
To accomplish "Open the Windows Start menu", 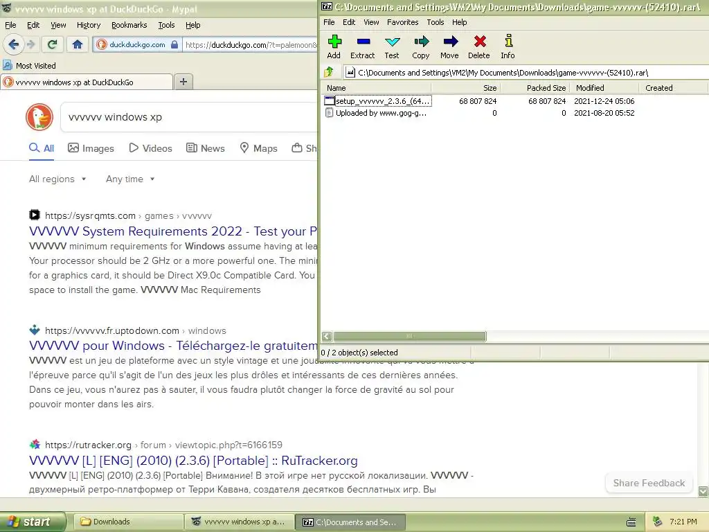I will [33, 522].
